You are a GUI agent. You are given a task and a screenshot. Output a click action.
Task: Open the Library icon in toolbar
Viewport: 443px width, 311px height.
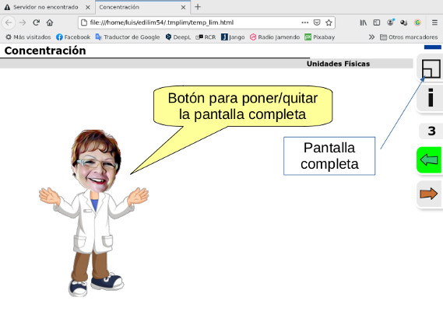[x=363, y=23]
